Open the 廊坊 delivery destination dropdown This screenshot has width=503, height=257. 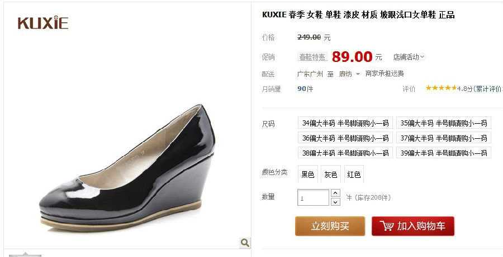click(349, 74)
